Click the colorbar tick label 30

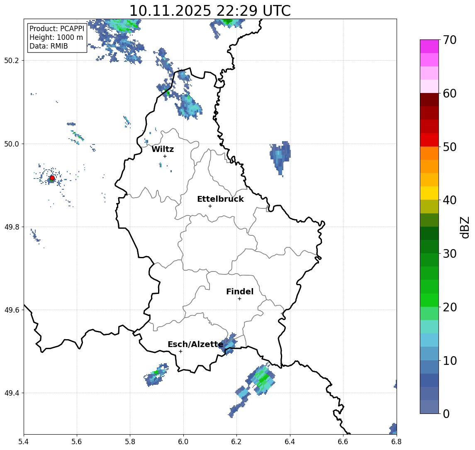coord(450,254)
